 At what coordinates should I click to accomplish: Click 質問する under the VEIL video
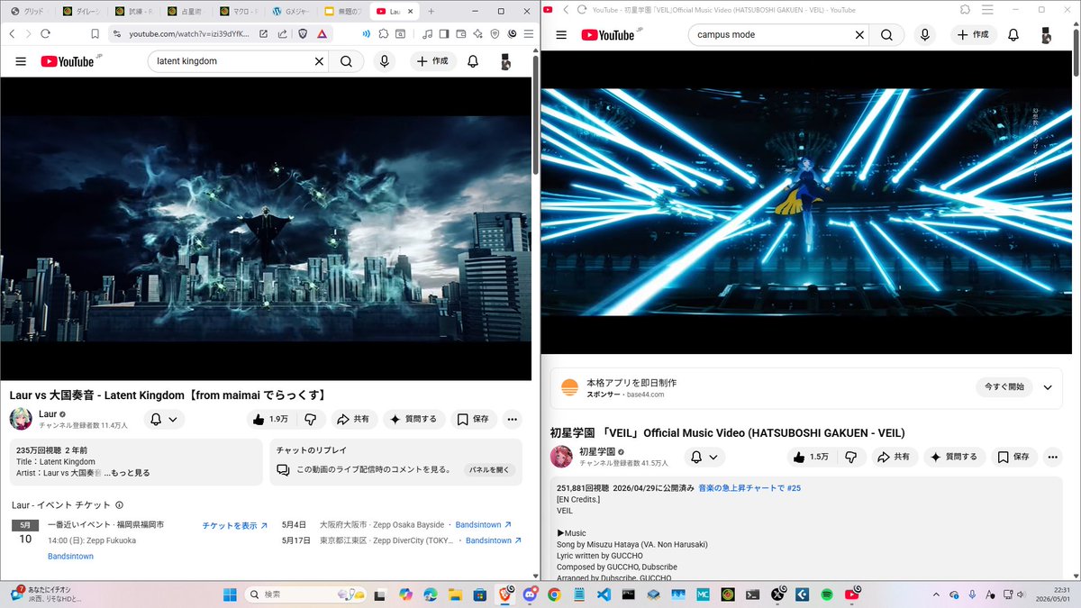coord(954,457)
